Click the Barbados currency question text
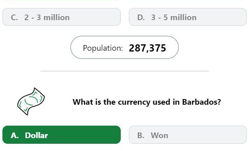This screenshot has height=151, width=250. pyautogui.click(x=147, y=102)
